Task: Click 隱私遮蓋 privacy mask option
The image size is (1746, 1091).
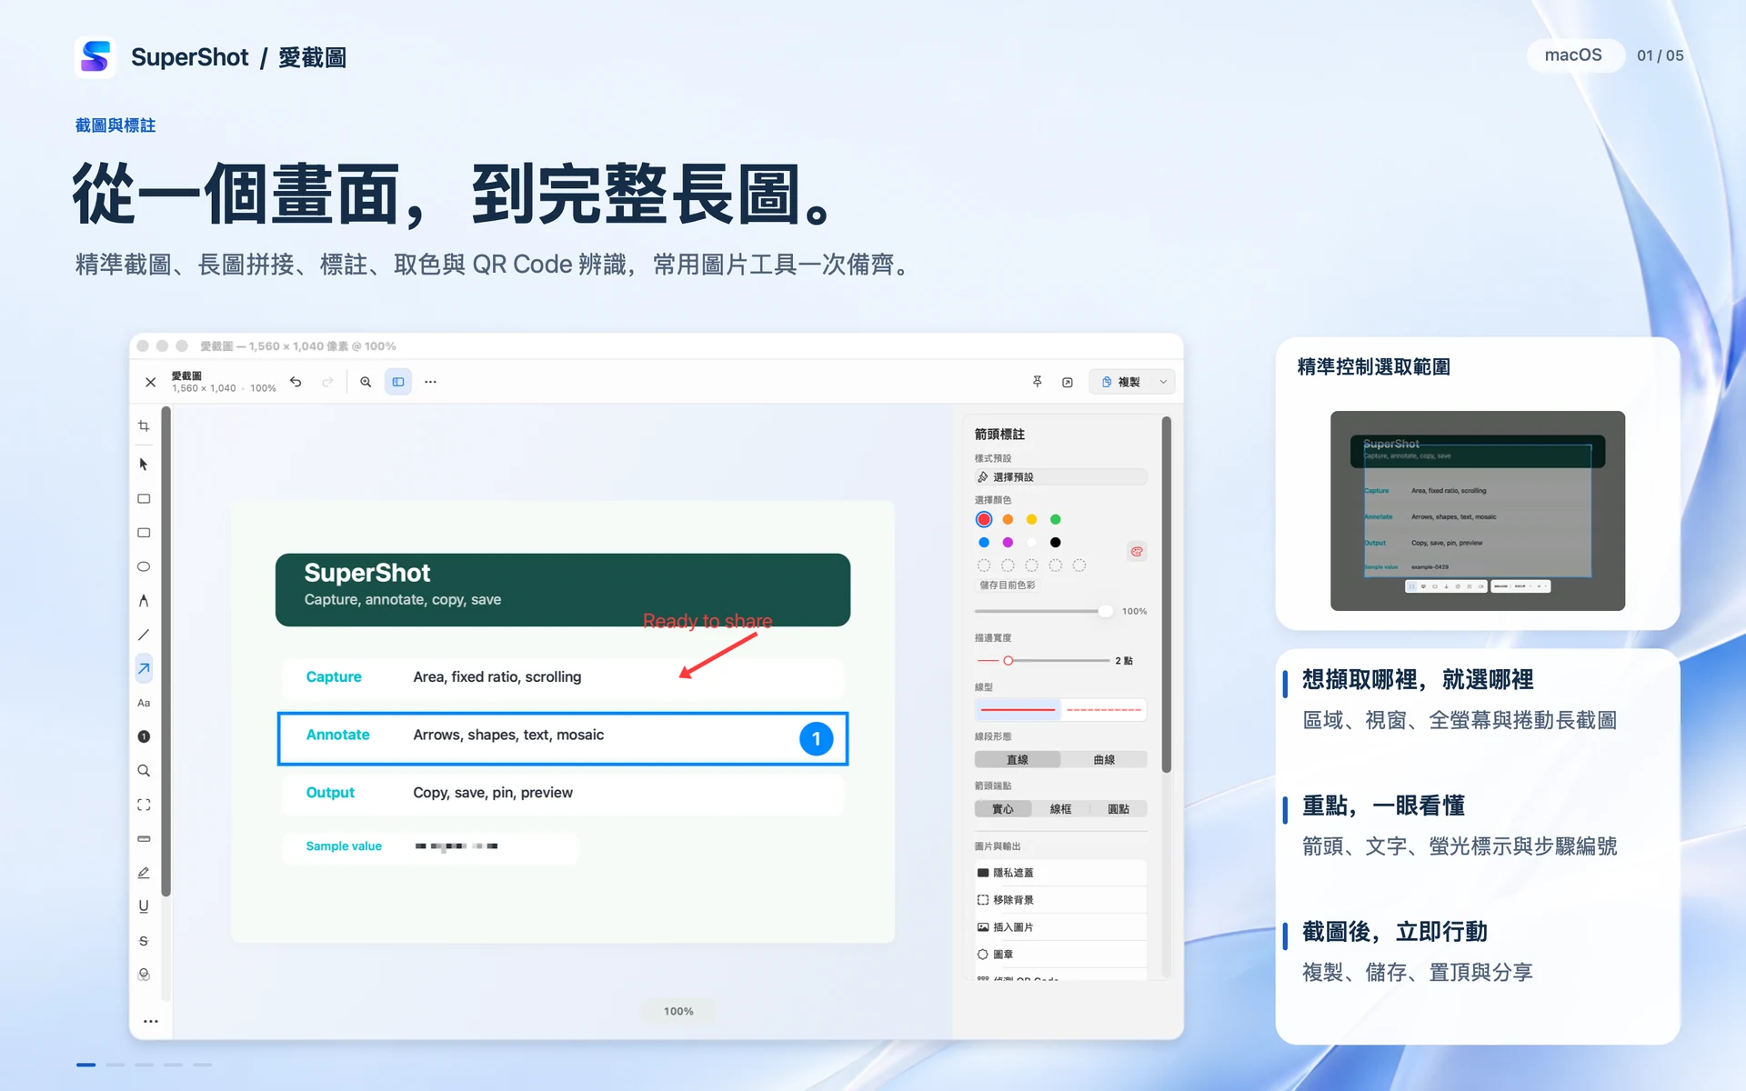Action: [x=1060, y=873]
